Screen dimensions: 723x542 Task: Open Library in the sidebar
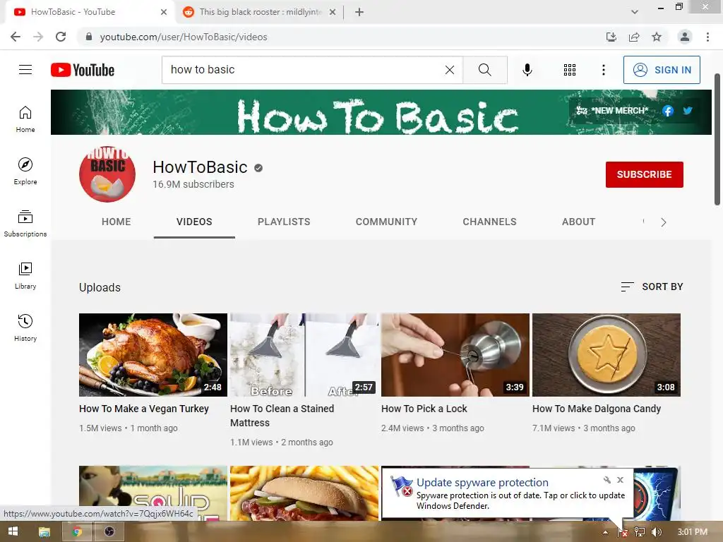25,276
